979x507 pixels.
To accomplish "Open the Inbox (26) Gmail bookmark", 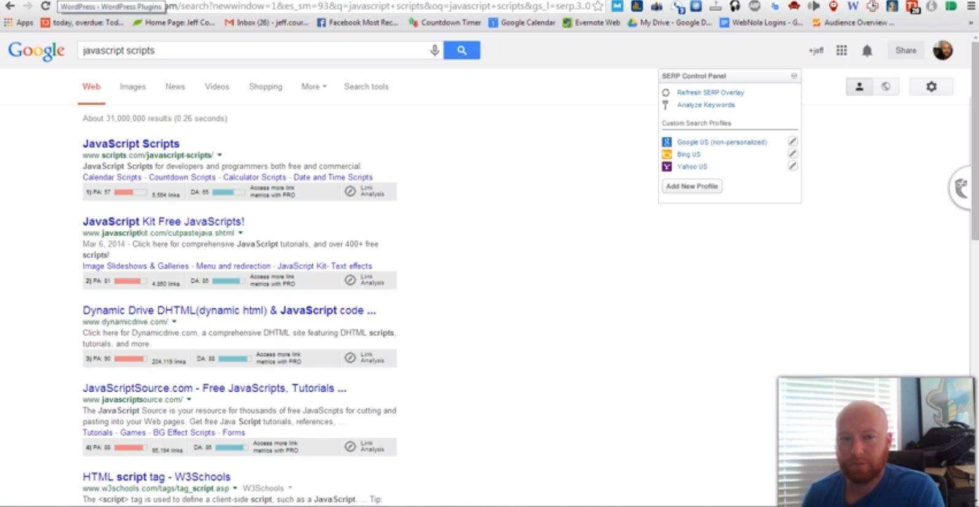I will [x=266, y=23].
